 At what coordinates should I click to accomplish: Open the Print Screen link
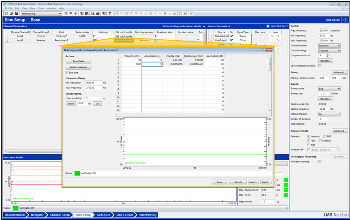coord(332,20)
